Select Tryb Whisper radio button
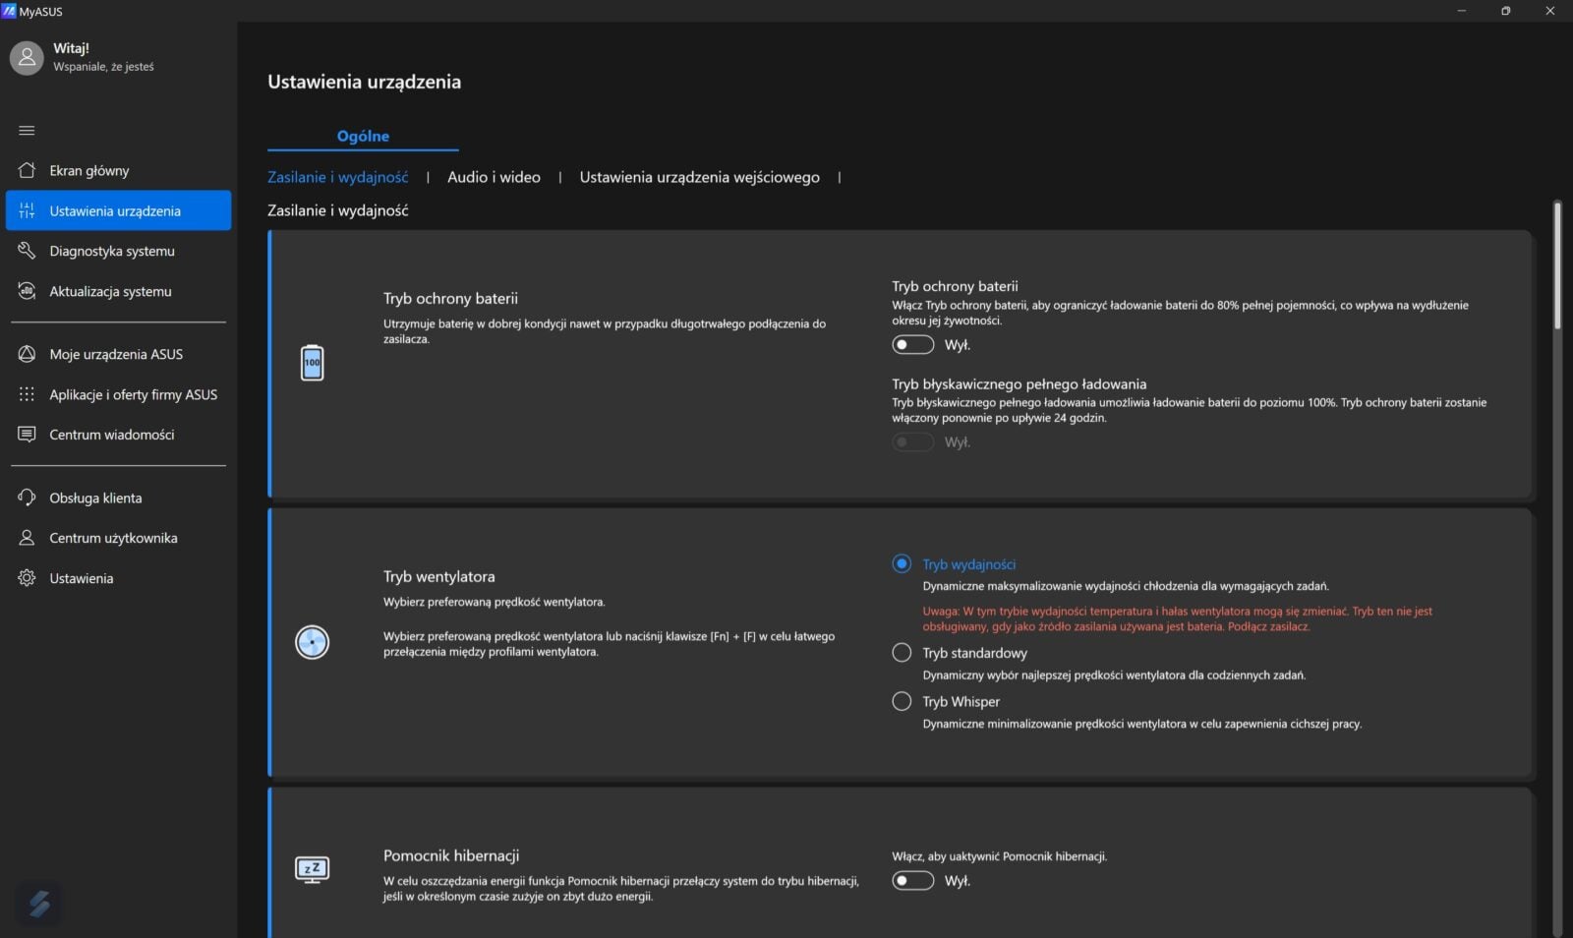Screen dimensions: 1573x938 902,701
